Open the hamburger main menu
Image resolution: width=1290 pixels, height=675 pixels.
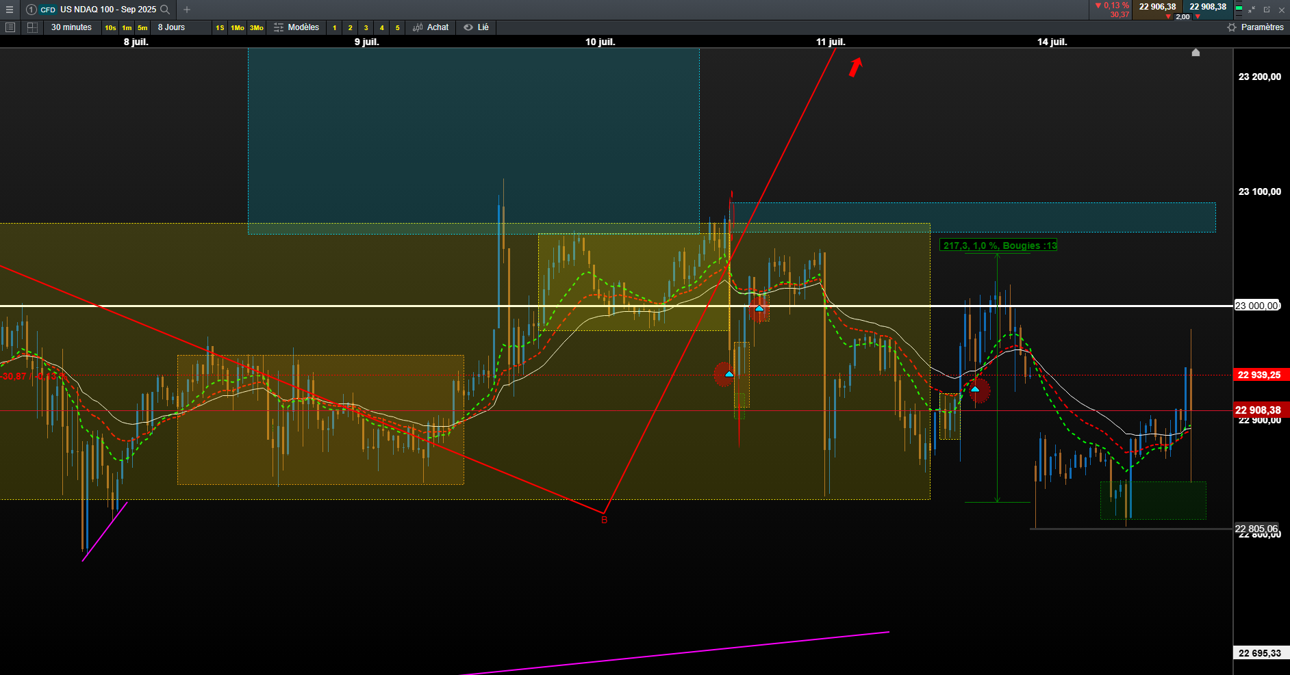(x=10, y=10)
